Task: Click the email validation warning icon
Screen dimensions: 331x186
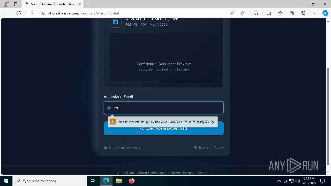Action: point(113,122)
